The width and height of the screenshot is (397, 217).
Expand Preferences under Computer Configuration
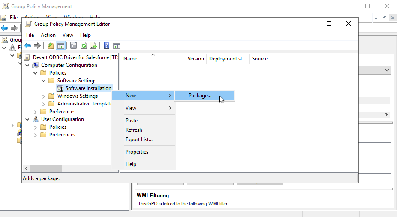(x=36, y=112)
